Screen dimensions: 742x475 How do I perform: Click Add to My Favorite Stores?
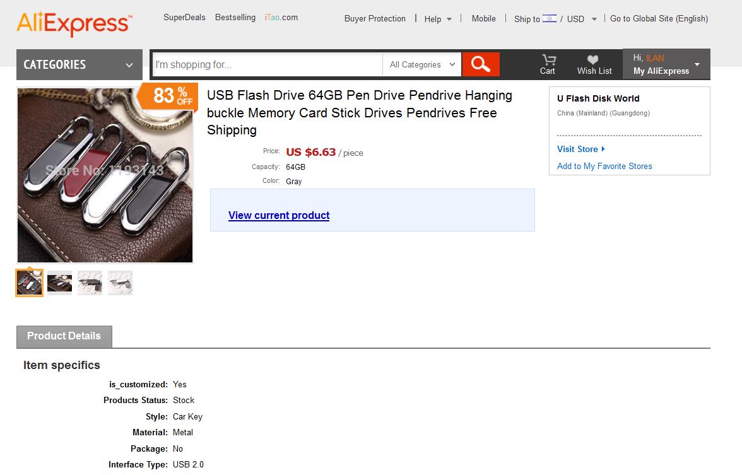[x=604, y=166]
